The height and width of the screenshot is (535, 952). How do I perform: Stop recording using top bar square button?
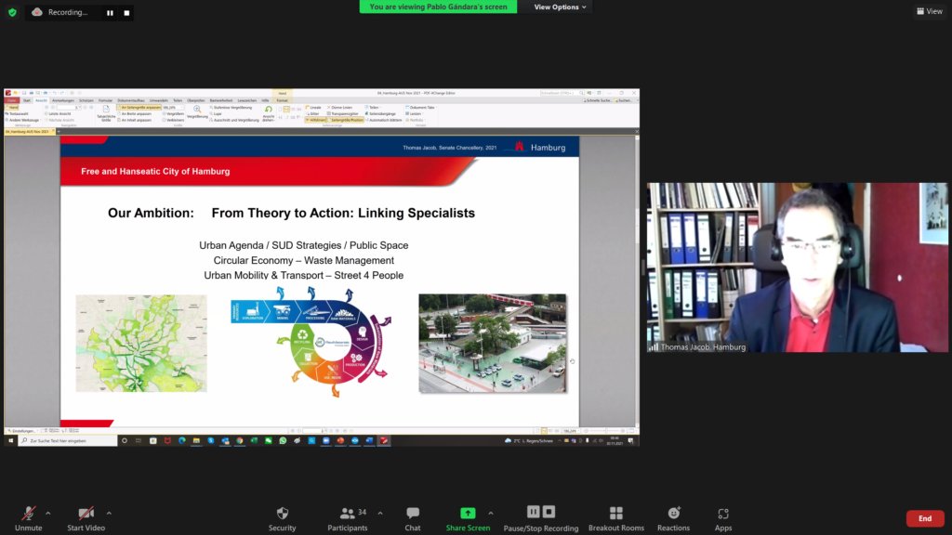[126, 13]
